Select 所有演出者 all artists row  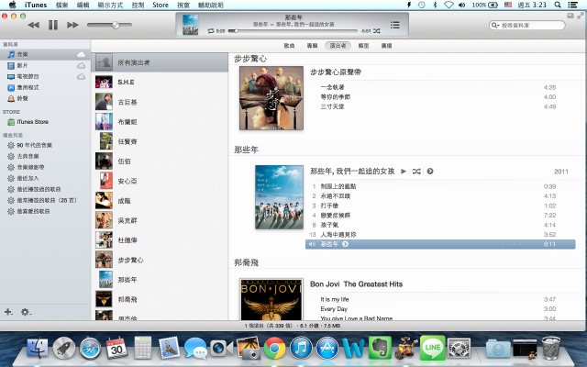[x=160, y=62]
